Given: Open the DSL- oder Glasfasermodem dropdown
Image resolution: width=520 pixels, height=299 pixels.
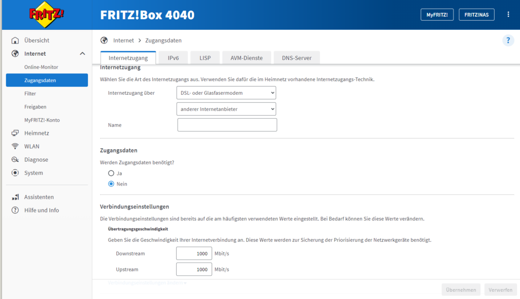Looking at the screenshot, I should pyautogui.click(x=226, y=93).
